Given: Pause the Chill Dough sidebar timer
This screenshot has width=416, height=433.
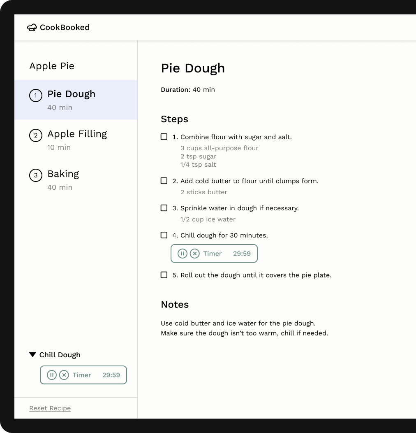Looking at the screenshot, I should pos(51,375).
